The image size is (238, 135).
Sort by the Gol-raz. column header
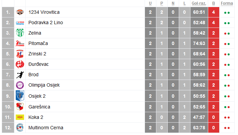199,4
